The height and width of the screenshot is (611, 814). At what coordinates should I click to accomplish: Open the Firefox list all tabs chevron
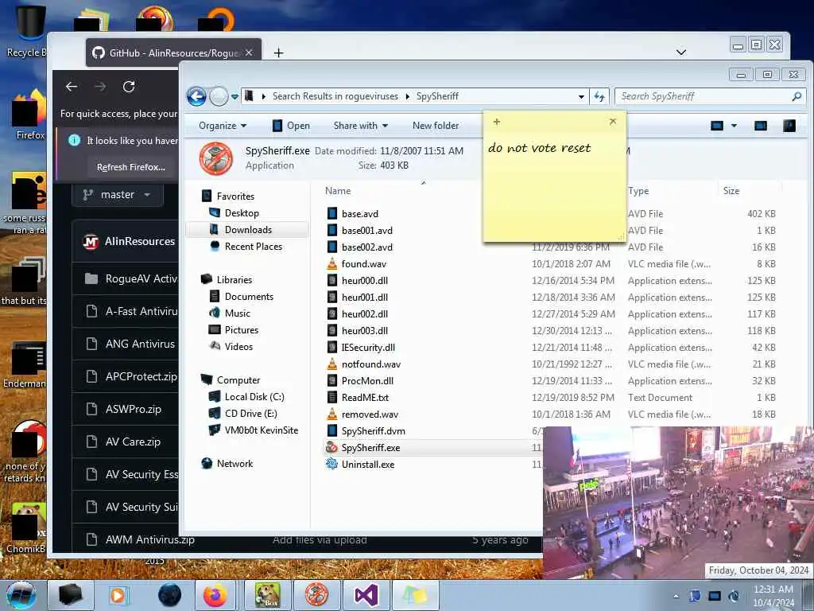[x=681, y=52]
